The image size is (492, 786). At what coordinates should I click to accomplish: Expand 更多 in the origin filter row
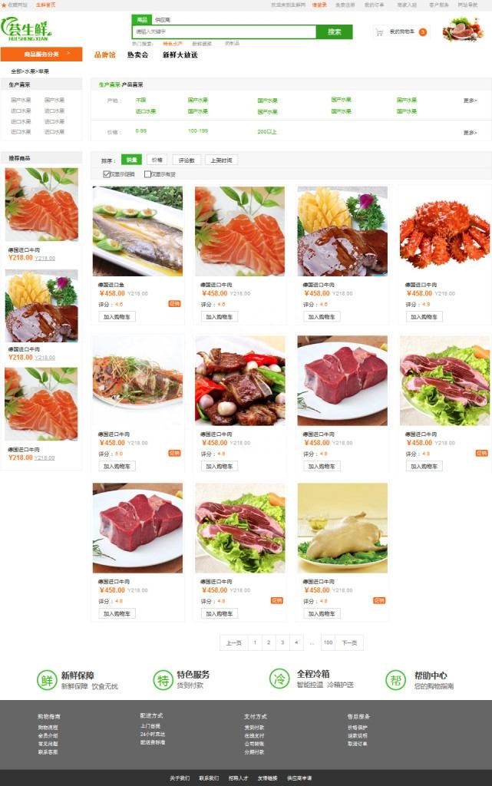(x=470, y=101)
